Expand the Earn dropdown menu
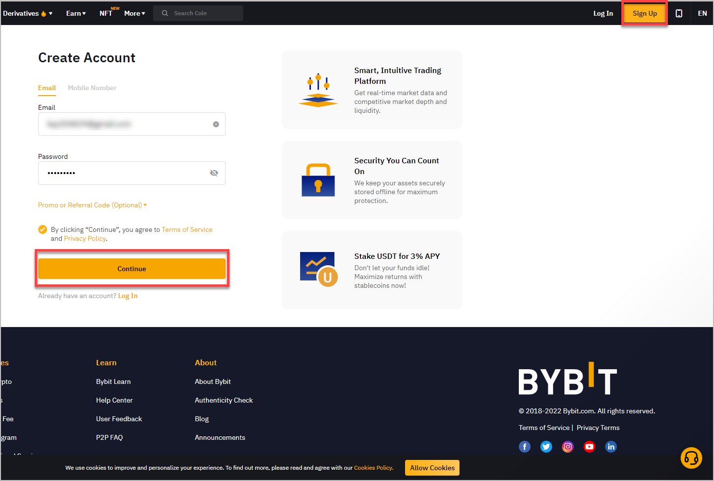714x481 pixels. coord(76,13)
